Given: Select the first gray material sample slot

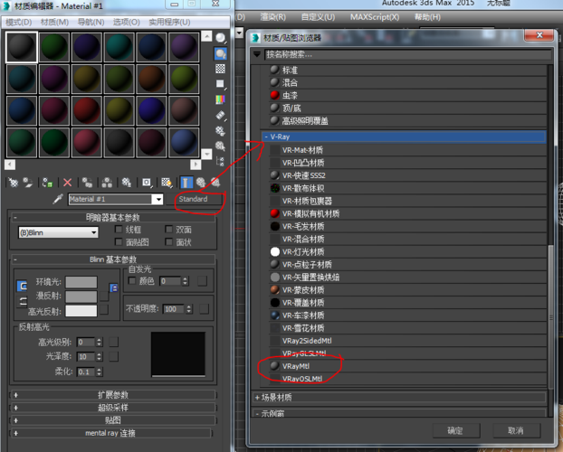Looking at the screenshot, I should (22, 47).
